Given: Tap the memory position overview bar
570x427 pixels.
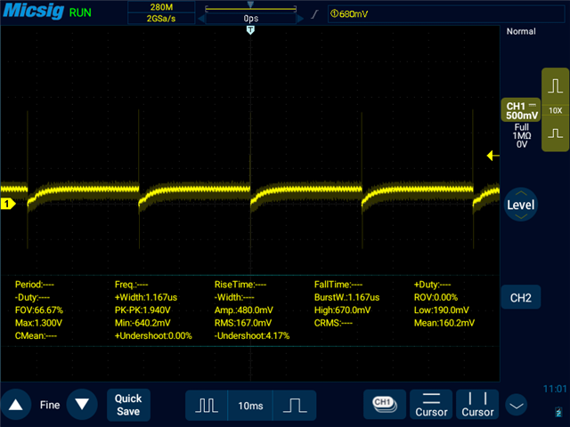Looking at the screenshot, I should pyautogui.click(x=251, y=9).
